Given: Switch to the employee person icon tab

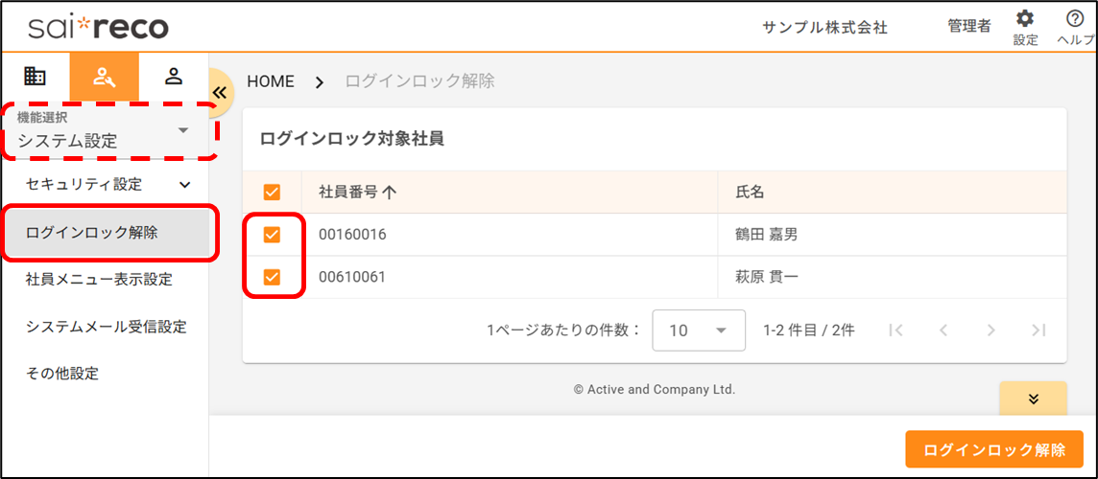Looking at the screenshot, I should coord(174,77).
